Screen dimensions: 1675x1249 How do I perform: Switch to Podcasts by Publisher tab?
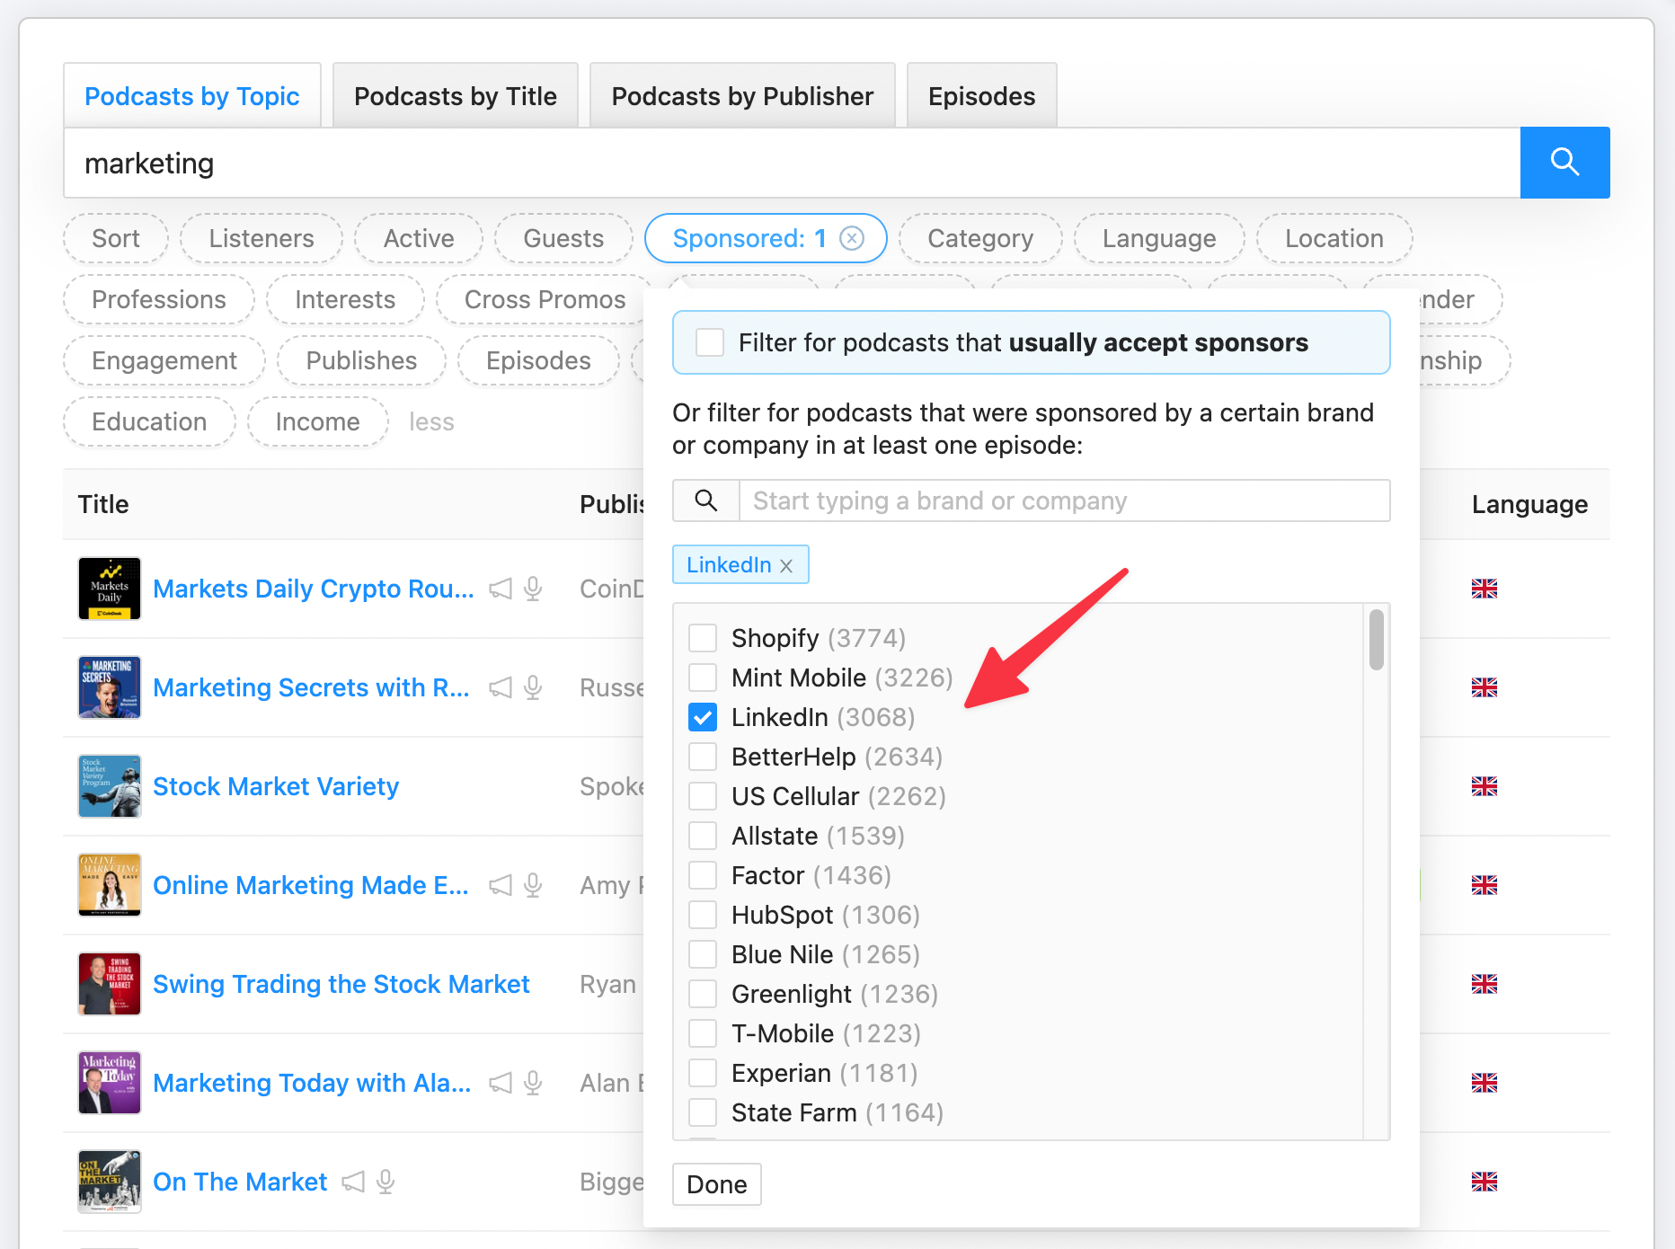[743, 96]
